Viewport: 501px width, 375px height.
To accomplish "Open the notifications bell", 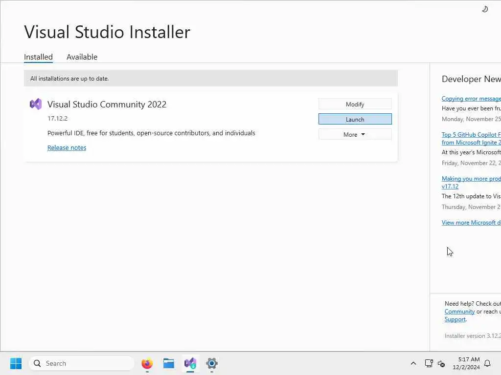I will pyautogui.click(x=487, y=363).
